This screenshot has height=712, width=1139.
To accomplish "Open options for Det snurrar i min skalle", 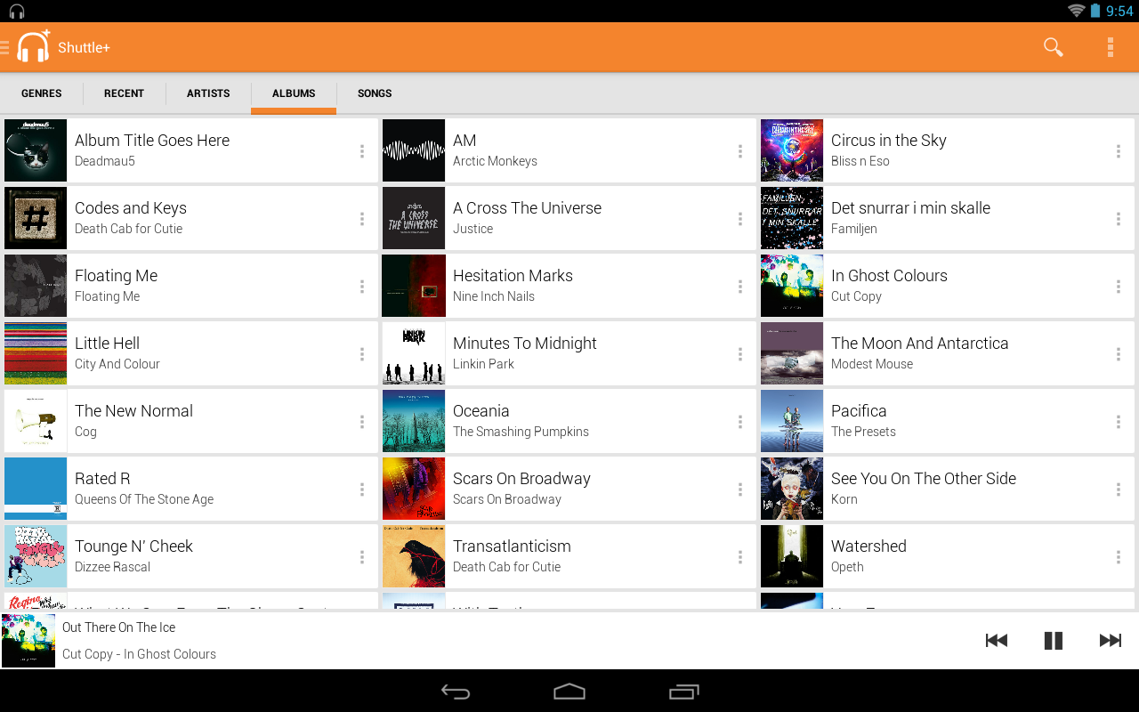I will 1119,219.
